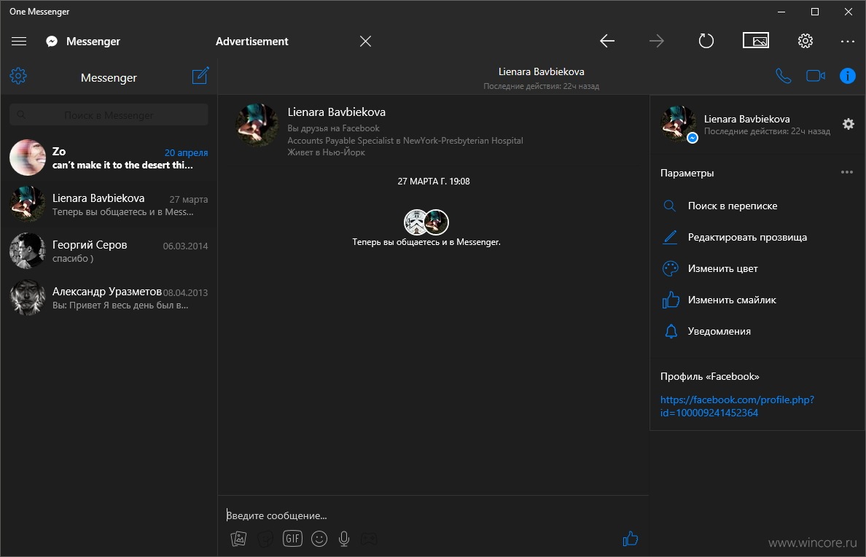Viewport: 866px width, 557px height.
Task: Focus the "Поиск в Messenger" search field
Action: click(109, 115)
